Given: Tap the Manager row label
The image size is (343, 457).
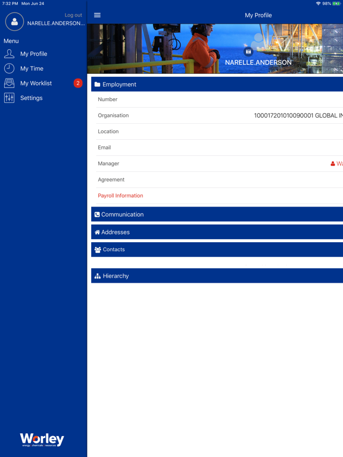Looking at the screenshot, I should click(108, 164).
